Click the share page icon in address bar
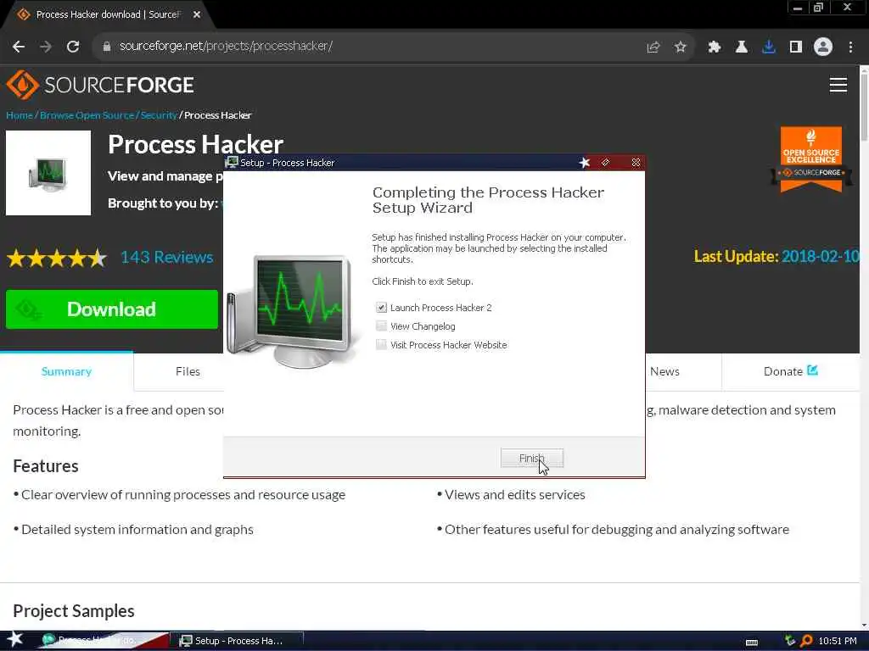869x651 pixels. (x=653, y=47)
